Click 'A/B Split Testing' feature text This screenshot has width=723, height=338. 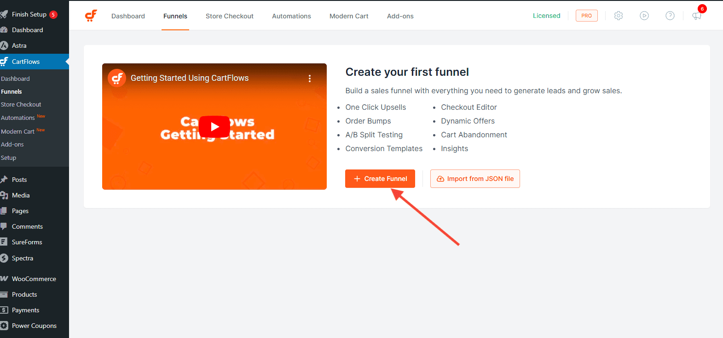click(374, 135)
